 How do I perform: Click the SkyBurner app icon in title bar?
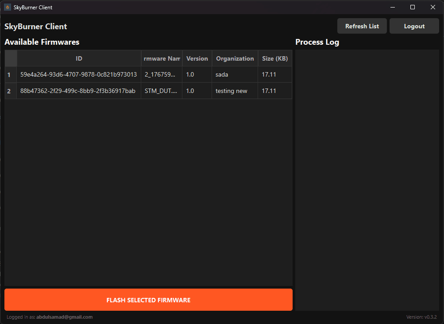click(x=7, y=7)
